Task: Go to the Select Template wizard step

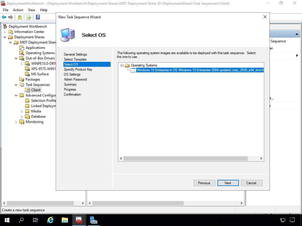Action: tap(75, 59)
